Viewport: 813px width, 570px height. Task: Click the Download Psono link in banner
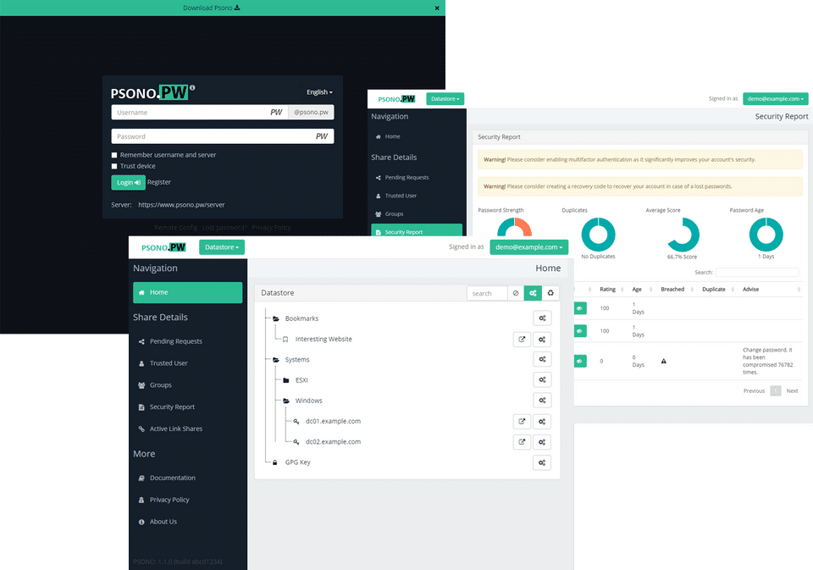[x=212, y=8]
